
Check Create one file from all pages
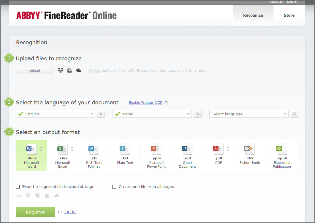[x=114, y=186]
